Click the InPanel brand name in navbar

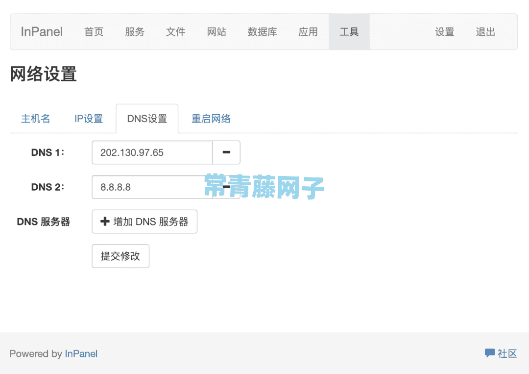coord(41,32)
